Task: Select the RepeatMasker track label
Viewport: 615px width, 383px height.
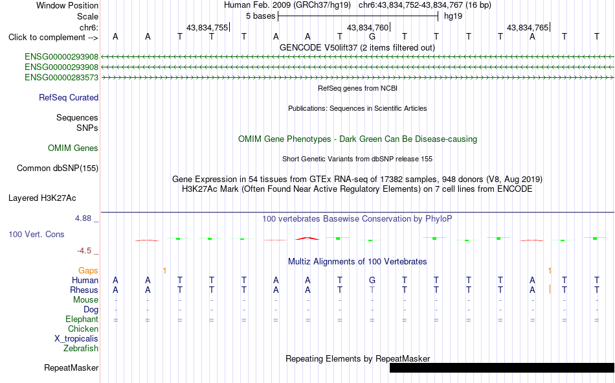Action: click(71, 367)
